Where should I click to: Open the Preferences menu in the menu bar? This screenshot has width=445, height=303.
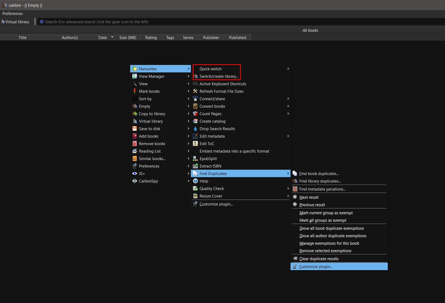tap(13, 14)
